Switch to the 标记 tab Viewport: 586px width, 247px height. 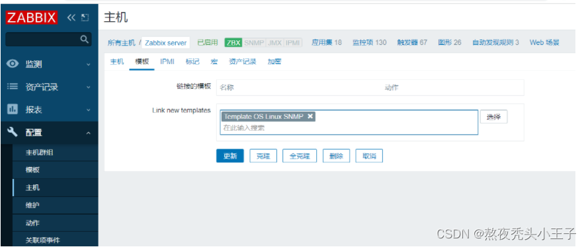[x=192, y=62]
